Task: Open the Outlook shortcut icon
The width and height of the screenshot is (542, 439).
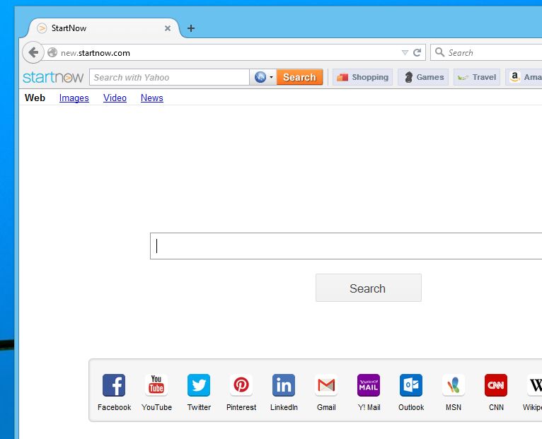Action: [411, 385]
